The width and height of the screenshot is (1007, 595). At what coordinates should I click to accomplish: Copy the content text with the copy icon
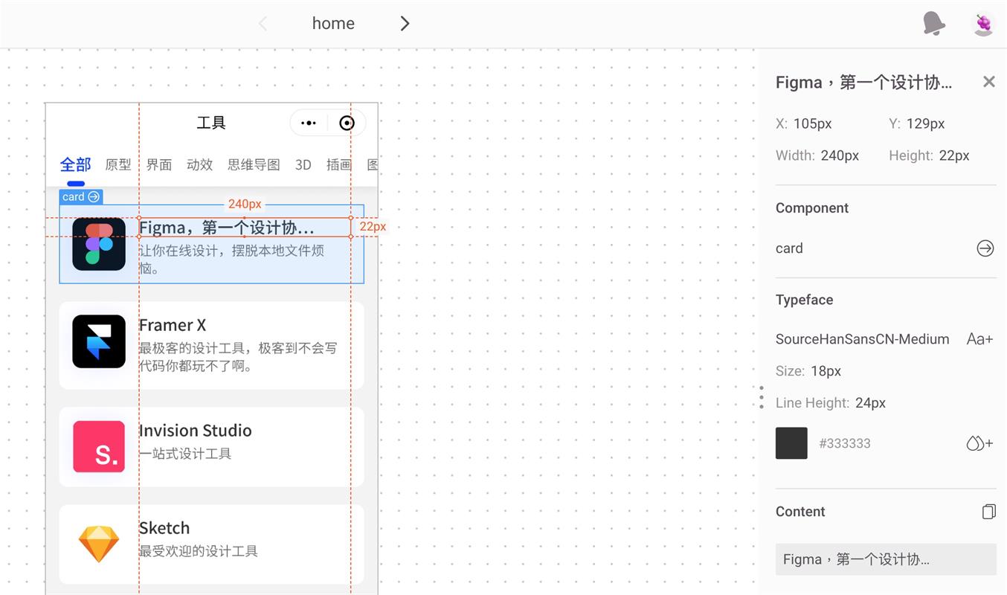988,512
